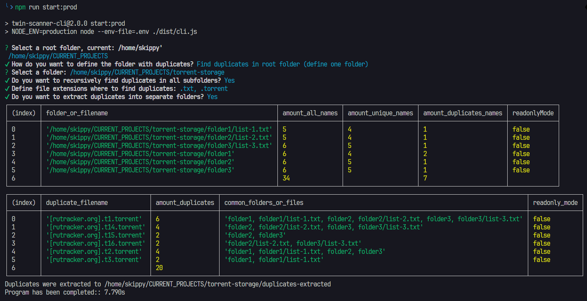This screenshot has width=587, height=301.
Task: Click the 'duplicate_filename' column header
Action: tap(77, 203)
